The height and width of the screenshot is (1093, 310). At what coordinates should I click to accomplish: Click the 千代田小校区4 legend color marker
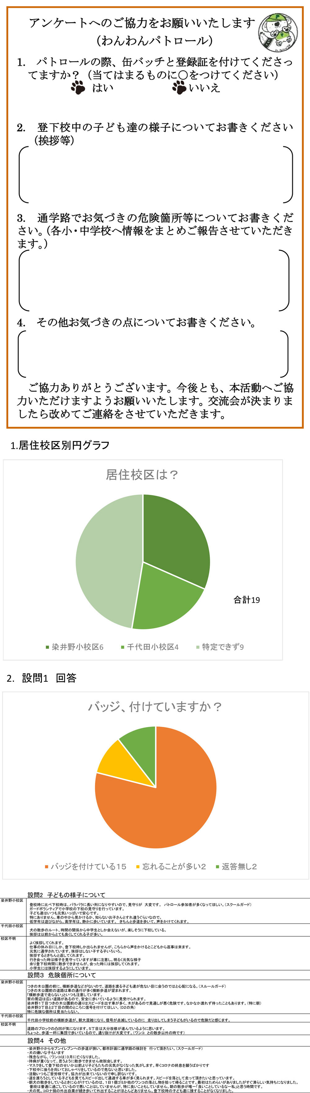(x=123, y=647)
